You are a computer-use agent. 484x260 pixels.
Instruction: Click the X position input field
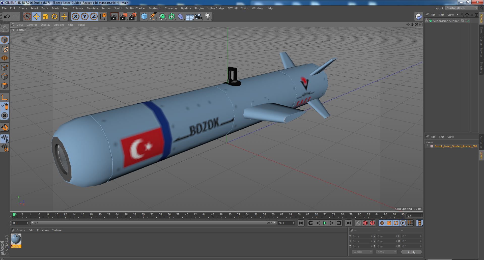point(362,236)
